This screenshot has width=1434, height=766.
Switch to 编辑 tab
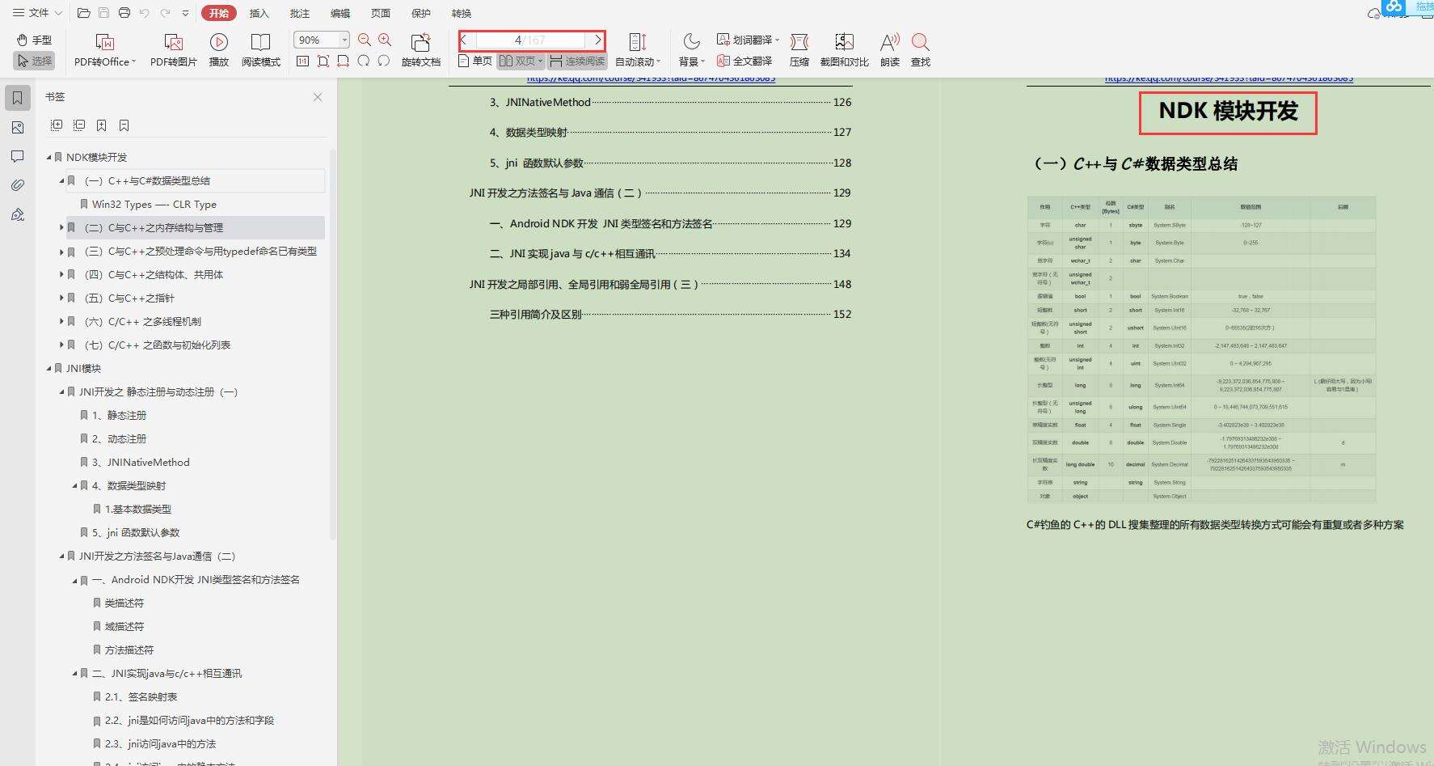(340, 13)
